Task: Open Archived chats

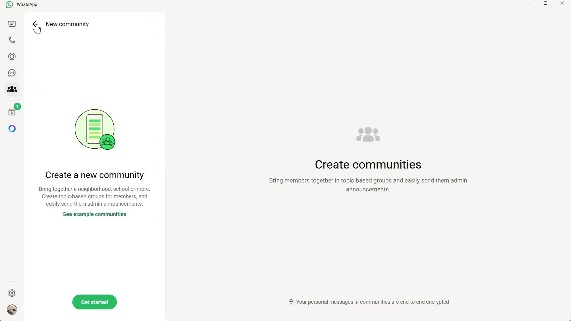Action: tap(12, 112)
